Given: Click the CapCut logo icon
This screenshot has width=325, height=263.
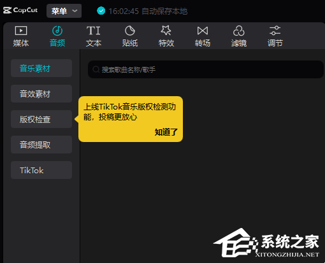Looking at the screenshot, I should pyautogui.click(x=7, y=10).
